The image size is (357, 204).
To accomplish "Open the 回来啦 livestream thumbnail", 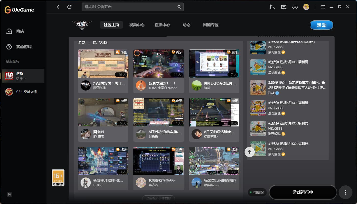I will 103,112.
